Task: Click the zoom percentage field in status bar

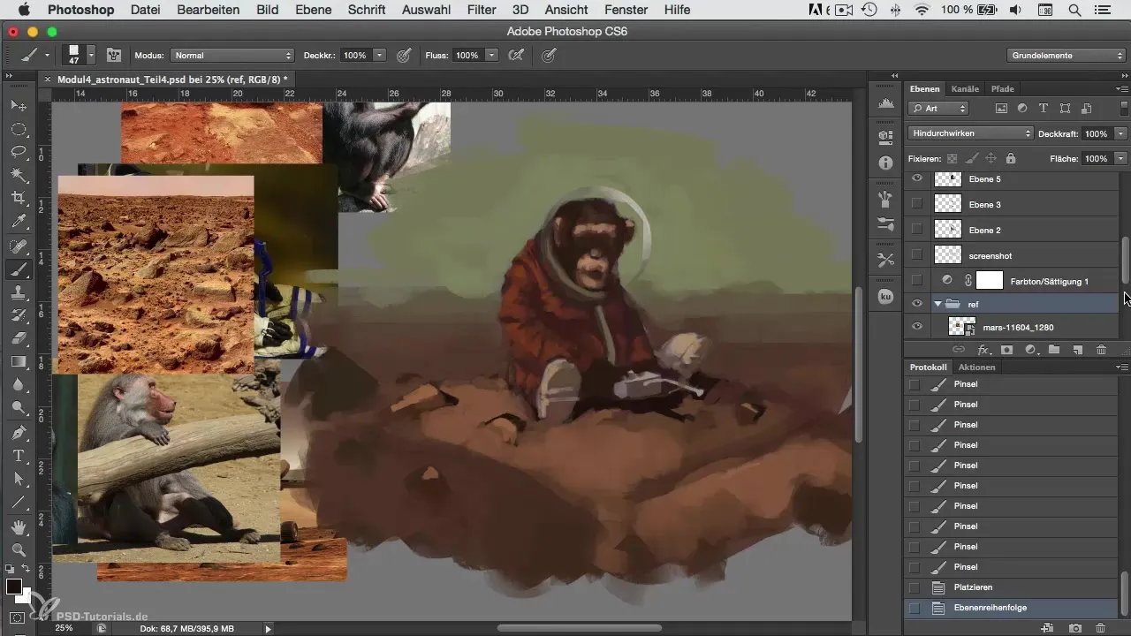Action: [x=64, y=628]
